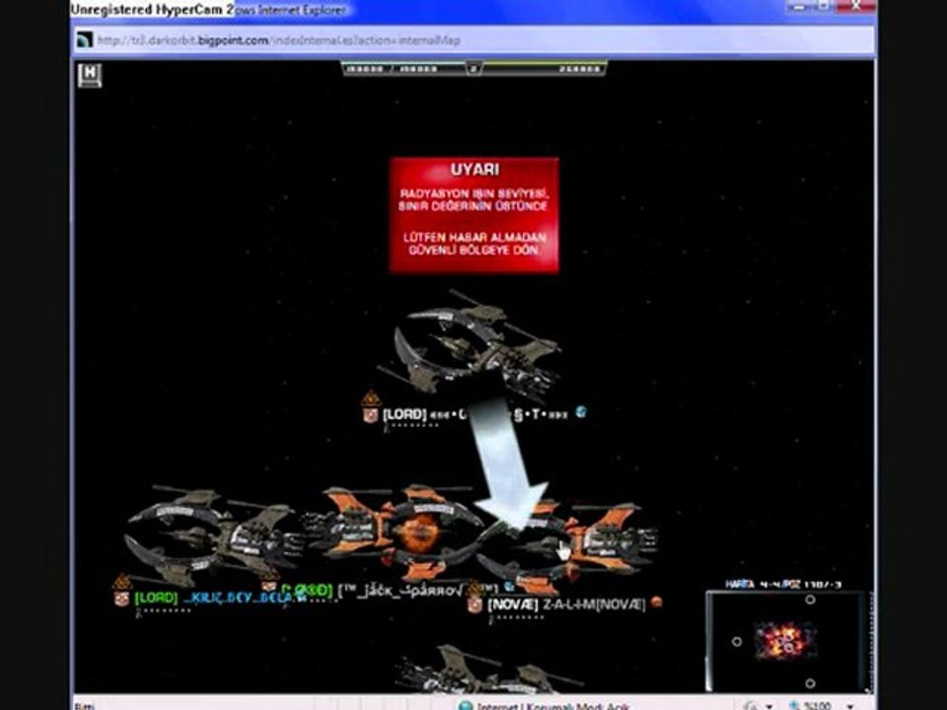Select the grey ship above the [LORD] name label
The width and height of the screenshot is (947, 710).
click(472, 347)
